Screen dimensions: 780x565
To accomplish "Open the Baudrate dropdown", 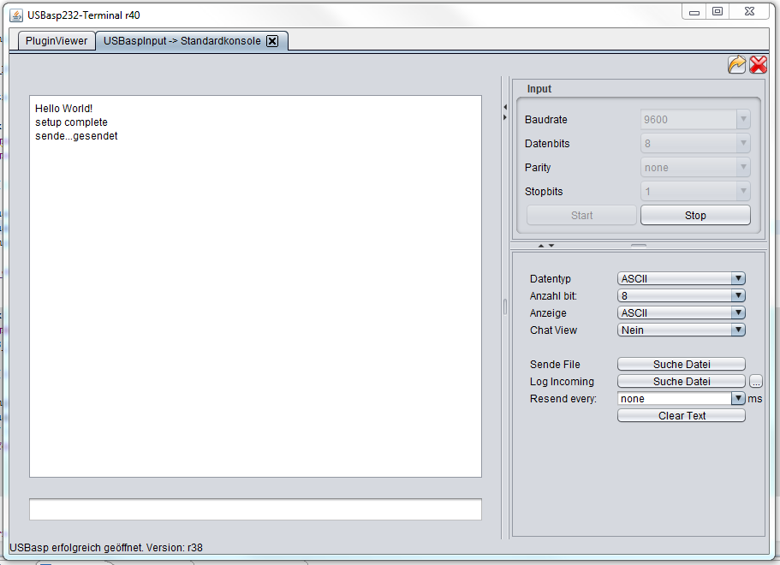I will (695, 119).
